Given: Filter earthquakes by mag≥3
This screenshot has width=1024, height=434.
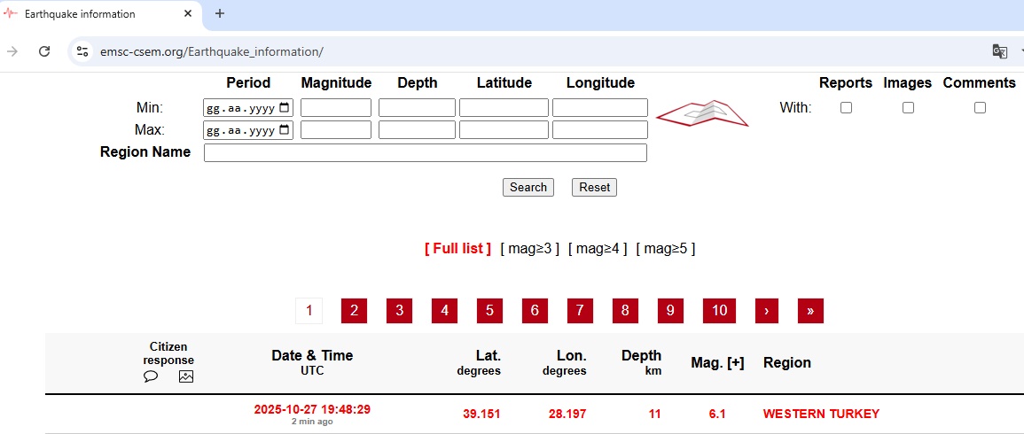Looking at the screenshot, I should pos(529,249).
